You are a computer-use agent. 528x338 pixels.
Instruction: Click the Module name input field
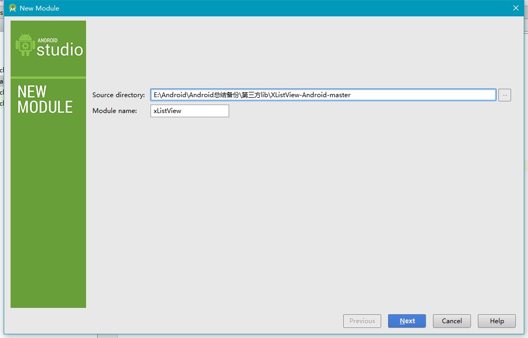click(x=190, y=111)
